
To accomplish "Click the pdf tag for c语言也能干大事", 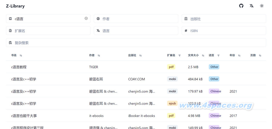I will (x=171, y=116).
